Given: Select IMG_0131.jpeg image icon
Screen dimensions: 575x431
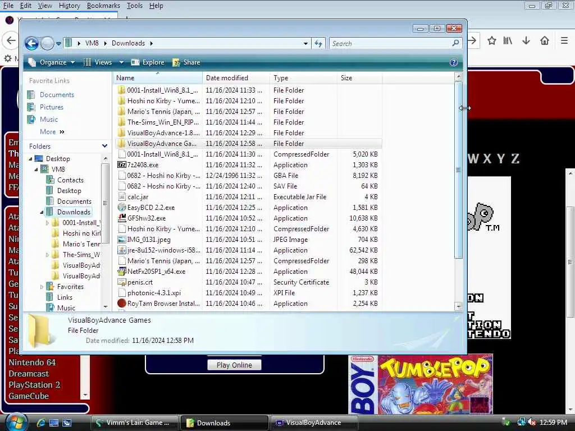Looking at the screenshot, I should click(122, 240).
